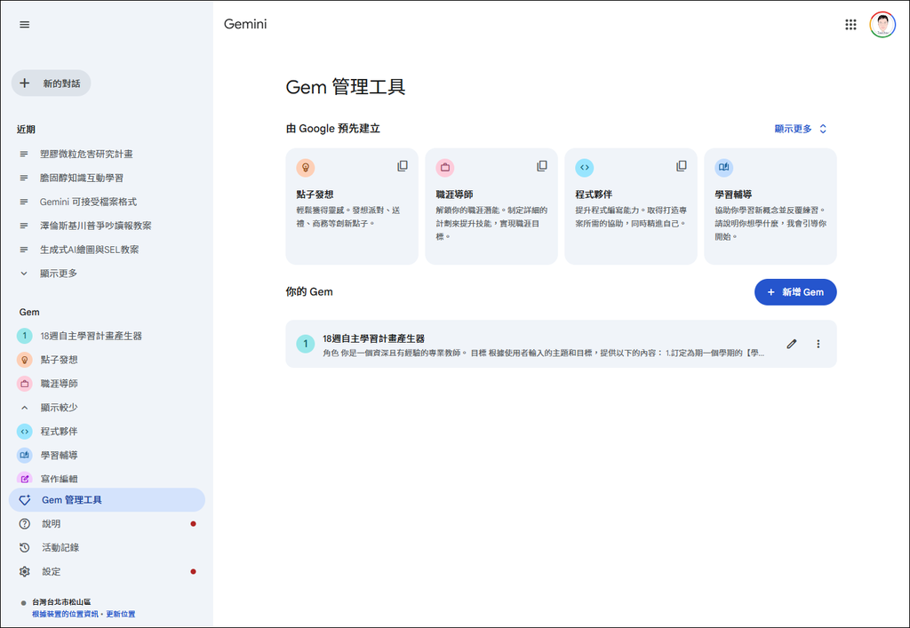Click the 設定 gear icon
The height and width of the screenshot is (628, 910).
point(24,572)
